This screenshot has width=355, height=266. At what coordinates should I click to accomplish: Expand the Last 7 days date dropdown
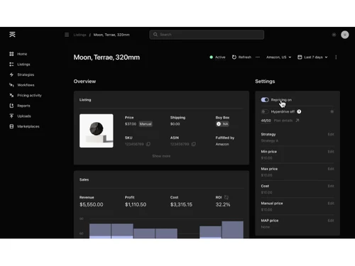tap(312, 57)
